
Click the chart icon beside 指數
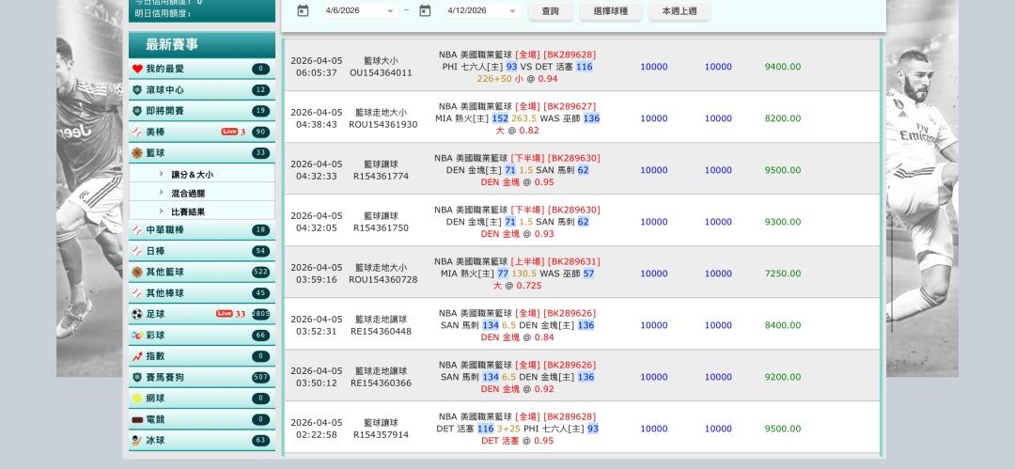click(x=137, y=356)
